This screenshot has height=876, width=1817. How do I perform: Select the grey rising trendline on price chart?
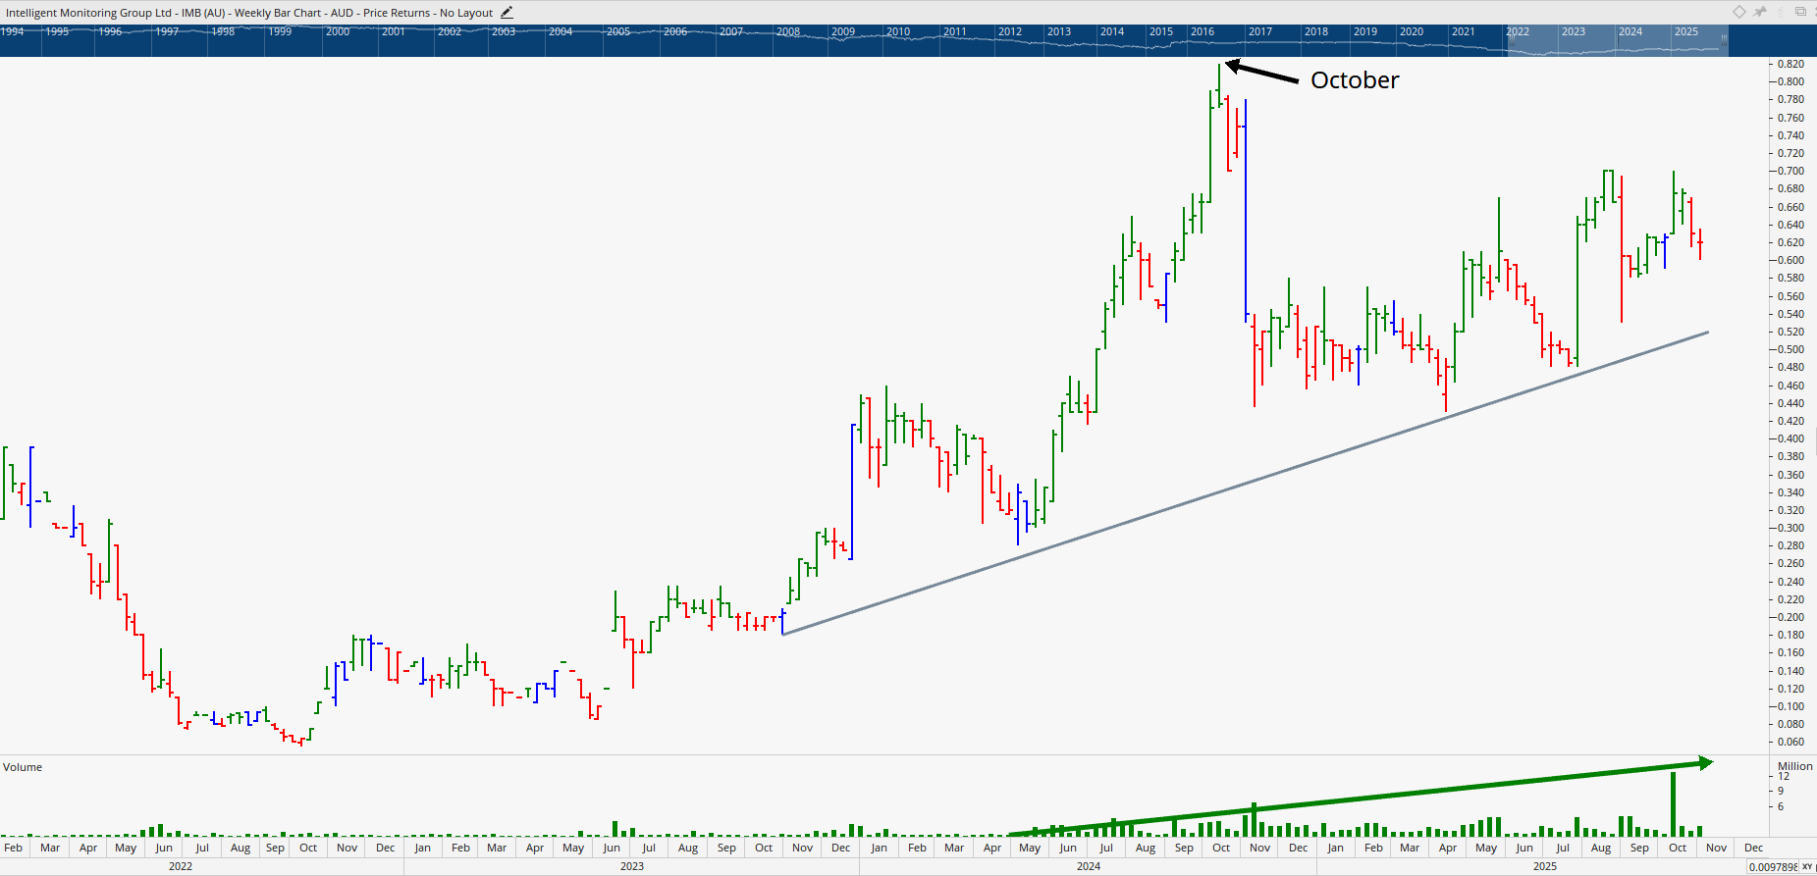[1247, 484]
